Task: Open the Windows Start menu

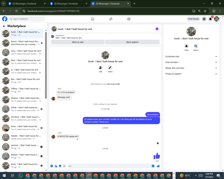Action: (4, 175)
